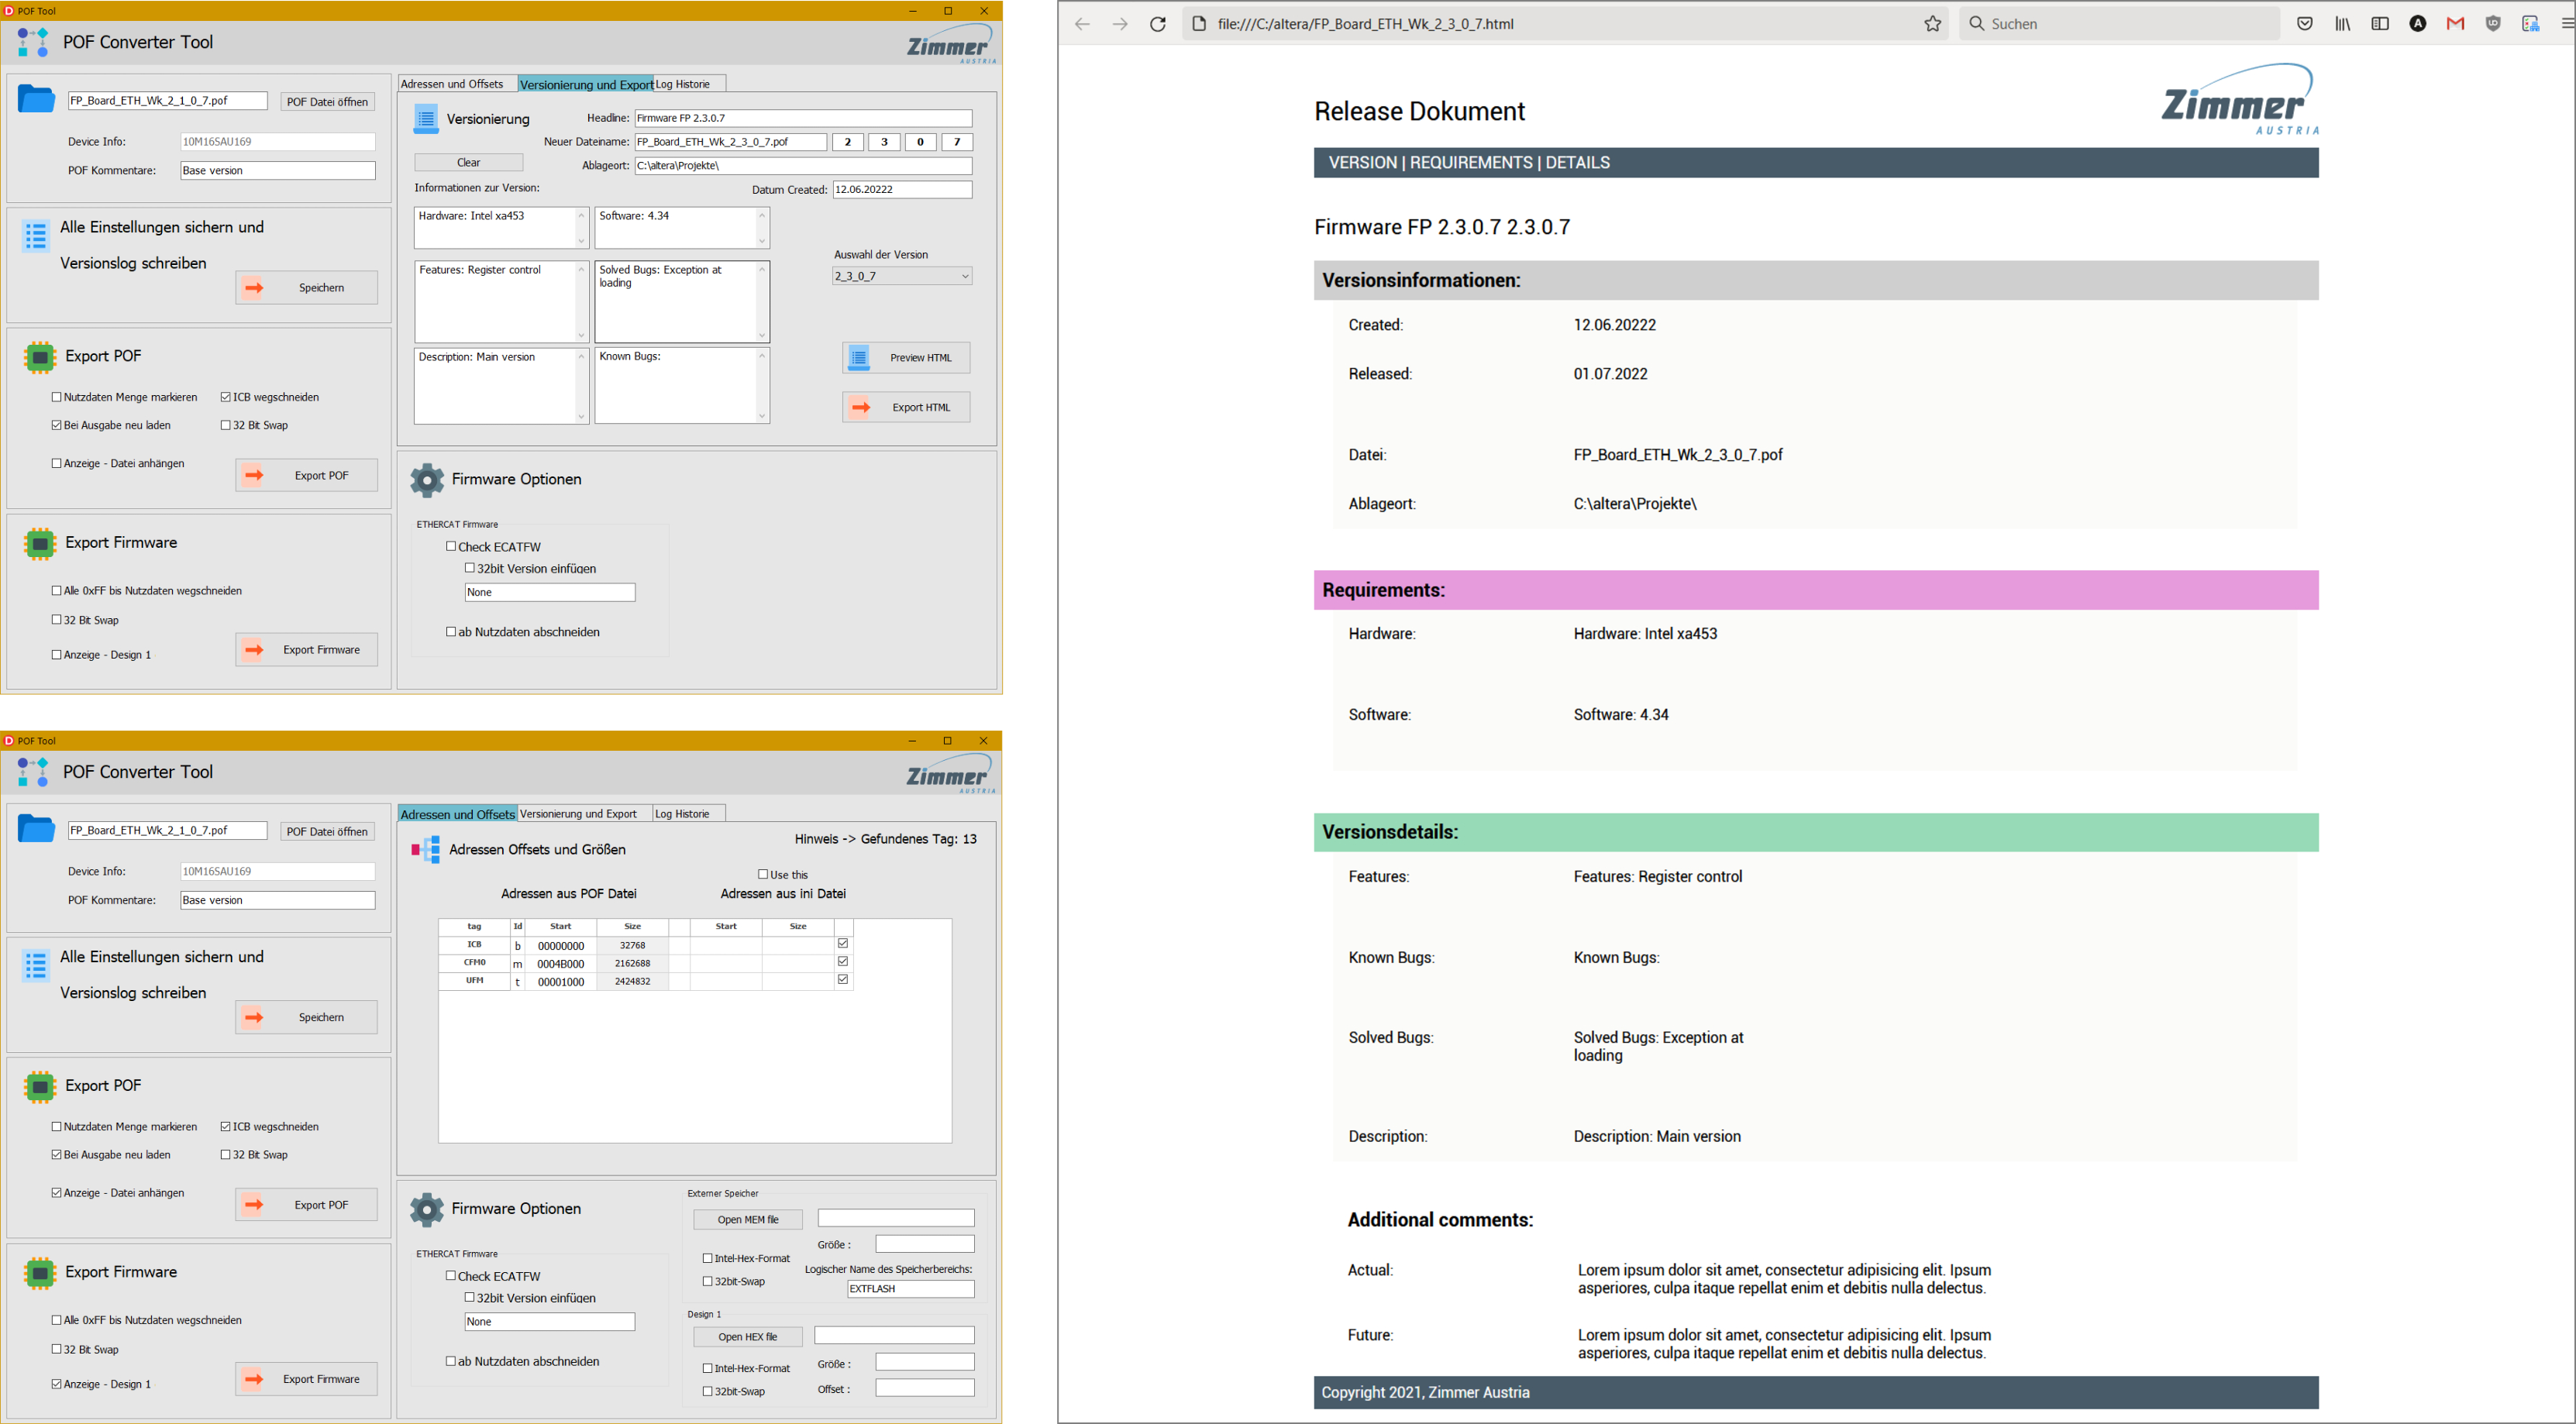This screenshot has width=2576, height=1424.
Task: Click the round black 'A' extension icon
Action: point(2418,24)
